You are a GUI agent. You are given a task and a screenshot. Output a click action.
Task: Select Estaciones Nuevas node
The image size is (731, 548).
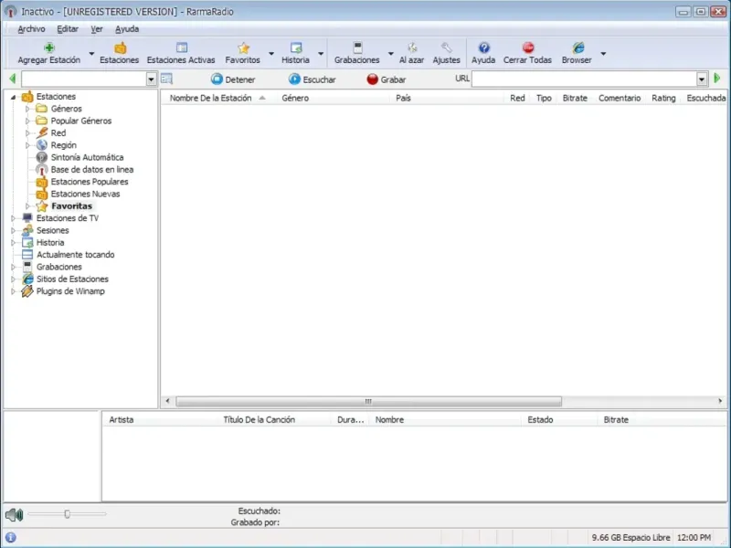click(x=85, y=194)
